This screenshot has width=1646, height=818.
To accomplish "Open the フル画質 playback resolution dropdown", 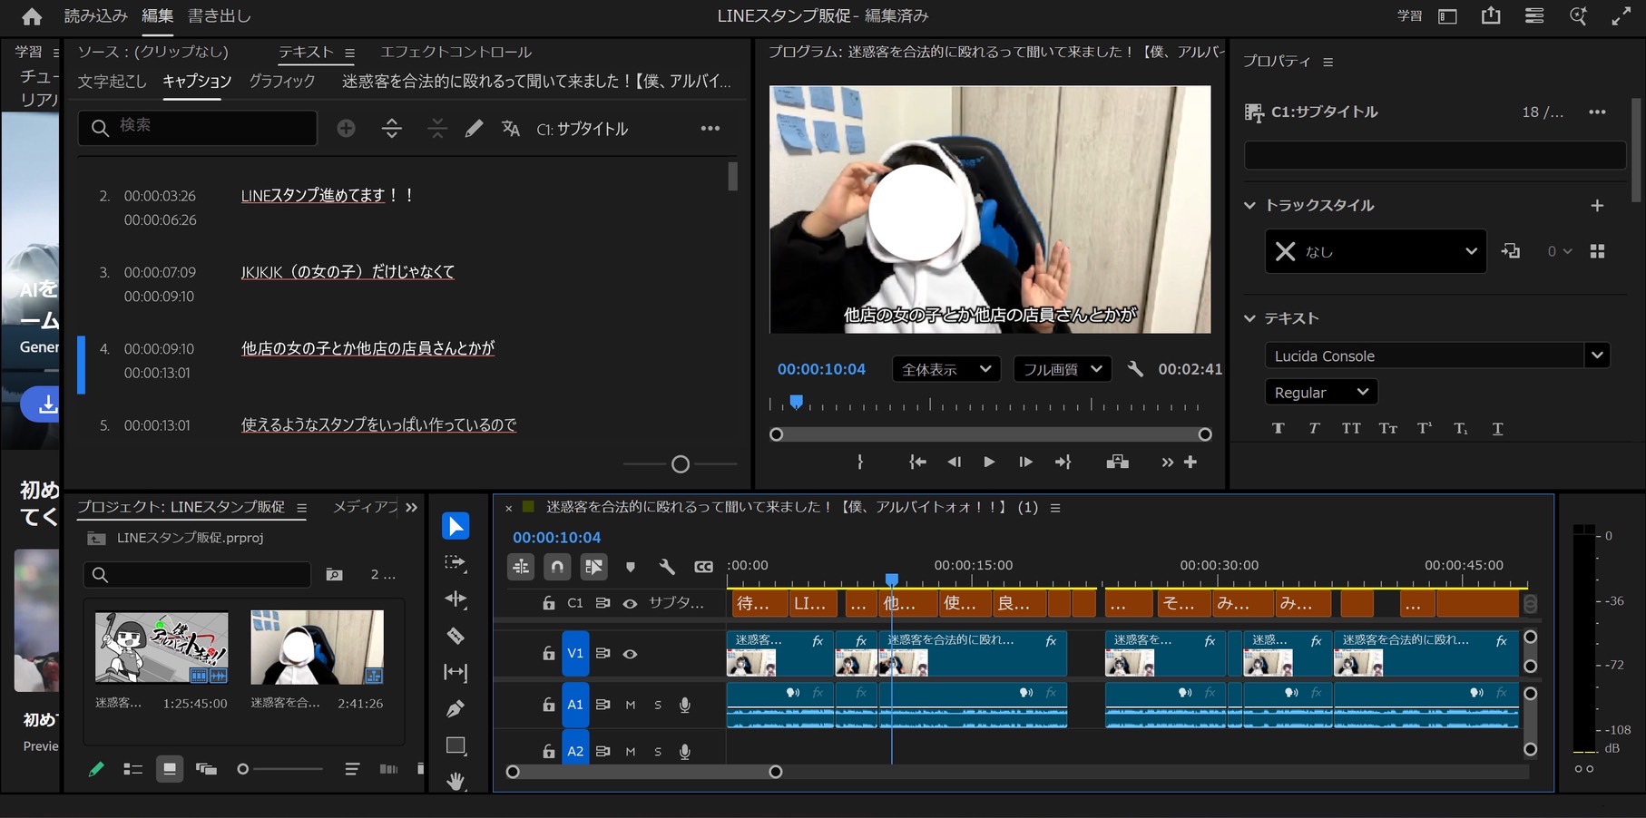I will 1062,369.
